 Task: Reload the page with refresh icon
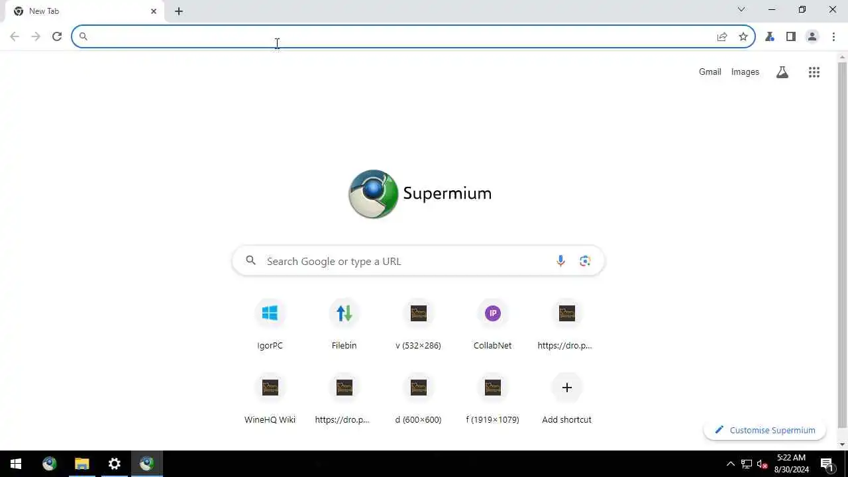pos(57,36)
